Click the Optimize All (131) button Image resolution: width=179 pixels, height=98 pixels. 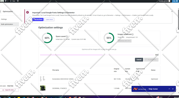tap(125, 41)
